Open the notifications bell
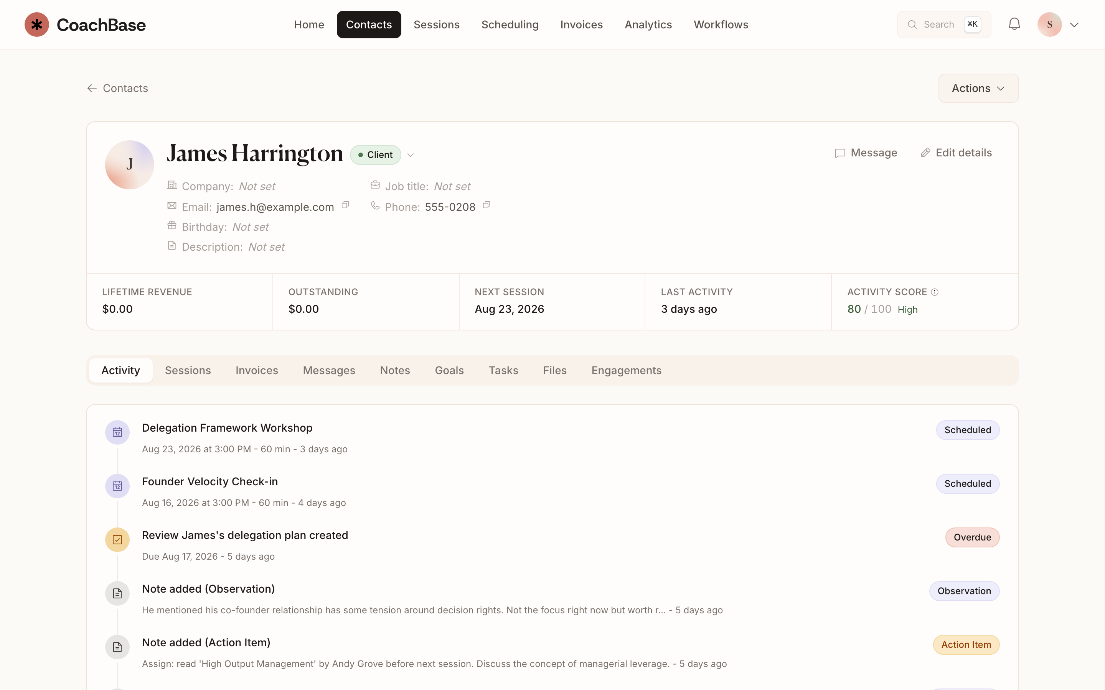Screen dimensions: 1105x690 point(1014,24)
